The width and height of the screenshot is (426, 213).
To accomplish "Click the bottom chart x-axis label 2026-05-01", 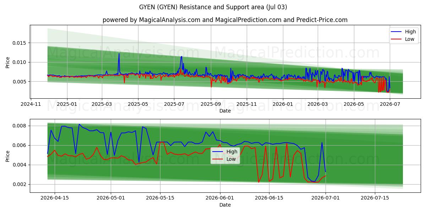I will 111,198.
